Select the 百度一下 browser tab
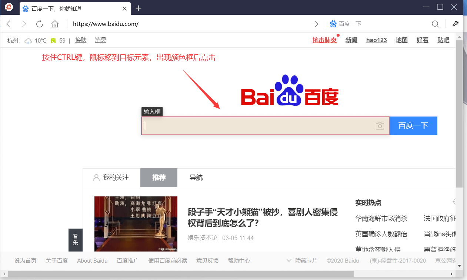 click(x=75, y=9)
